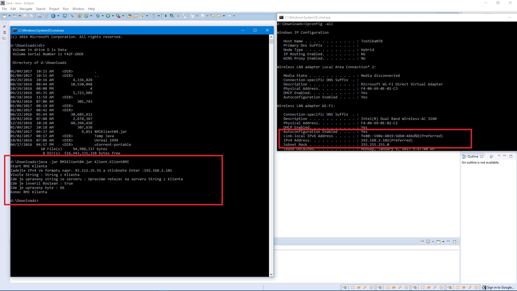Run the application with the green Run icon

click(x=108, y=16)
